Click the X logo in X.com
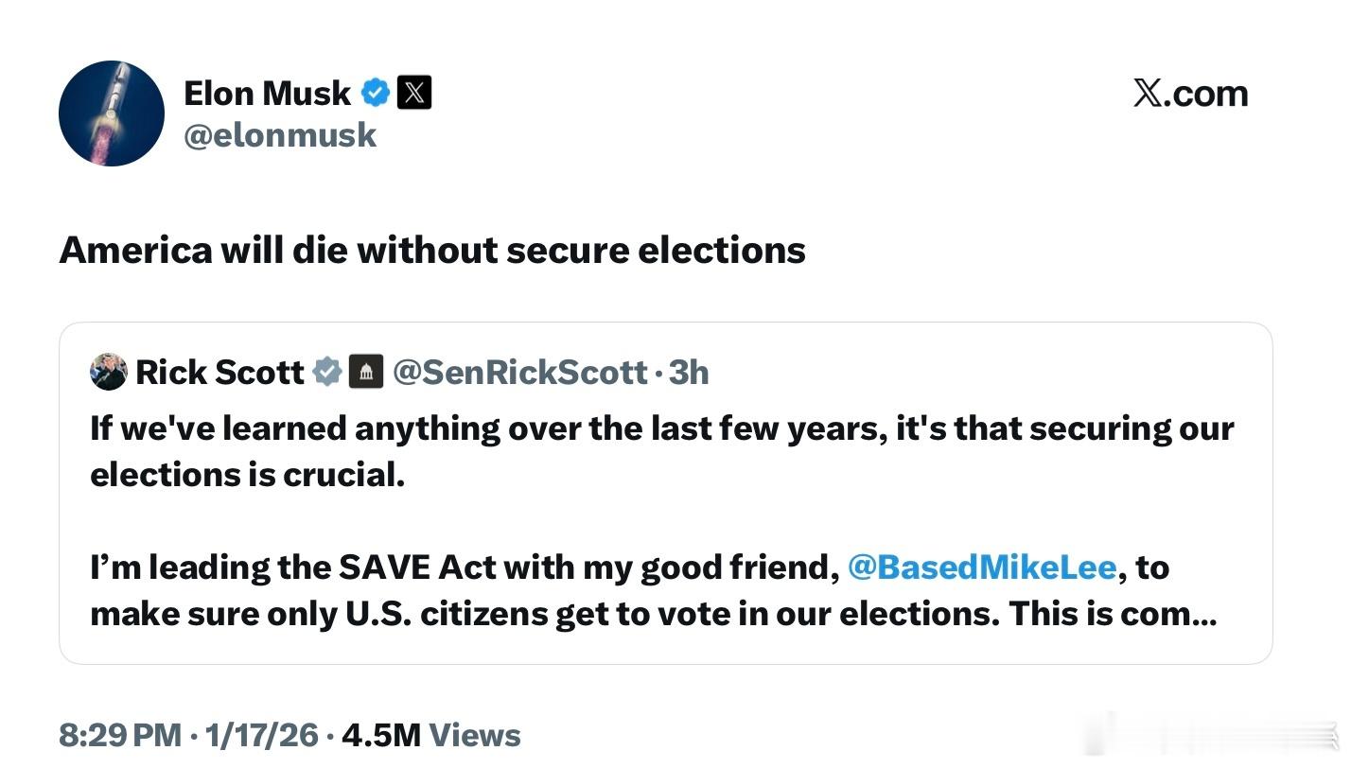 click(1148, 93)
